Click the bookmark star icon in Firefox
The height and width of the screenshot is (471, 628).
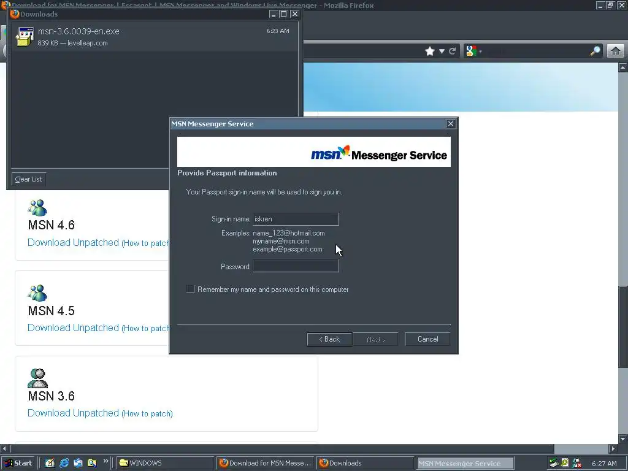(430, 51)
